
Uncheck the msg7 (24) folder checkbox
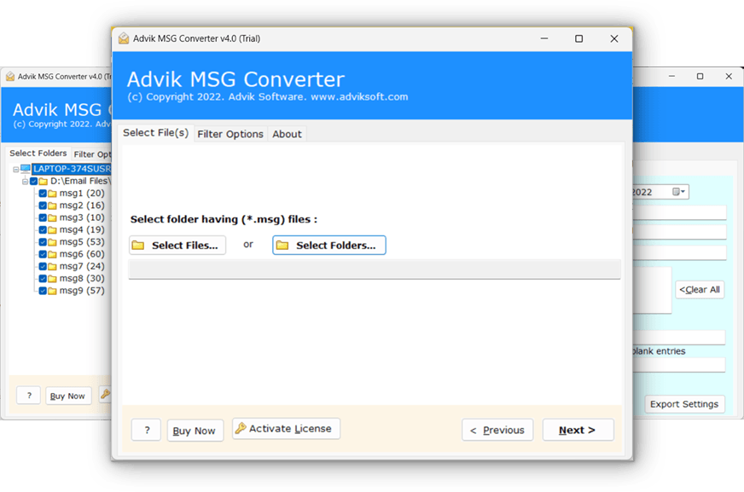tap(43, 266)
